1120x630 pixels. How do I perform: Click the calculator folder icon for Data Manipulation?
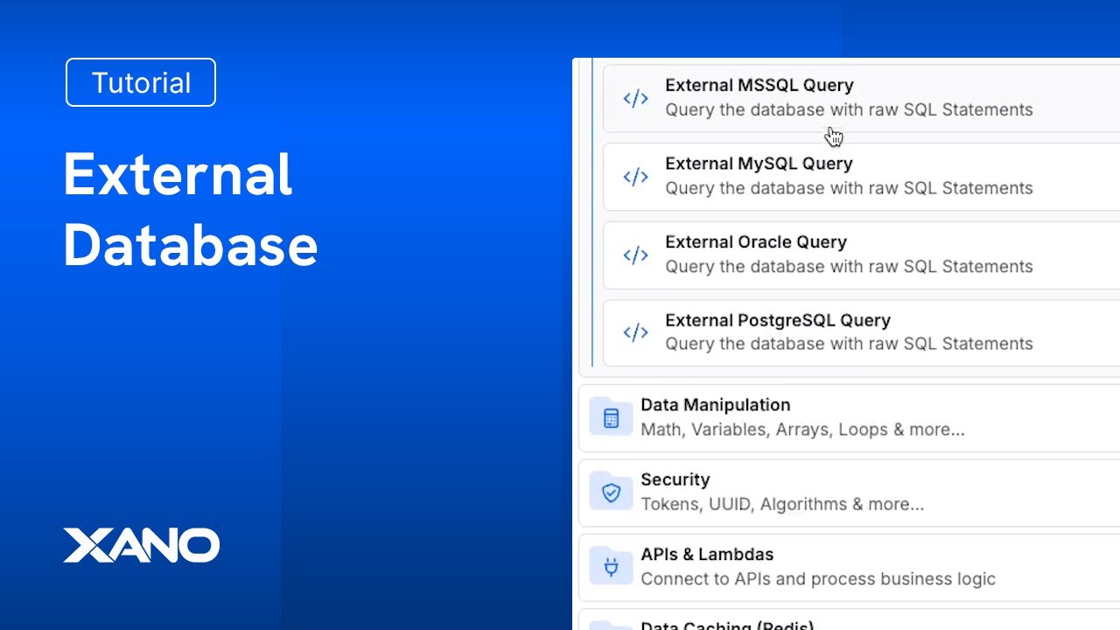pyautogui.click(x=611, y=417)
